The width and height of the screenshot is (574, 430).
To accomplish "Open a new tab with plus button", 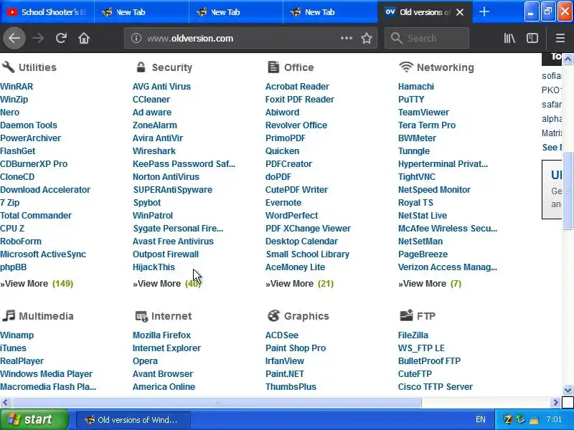I will [x=484, y=11].
